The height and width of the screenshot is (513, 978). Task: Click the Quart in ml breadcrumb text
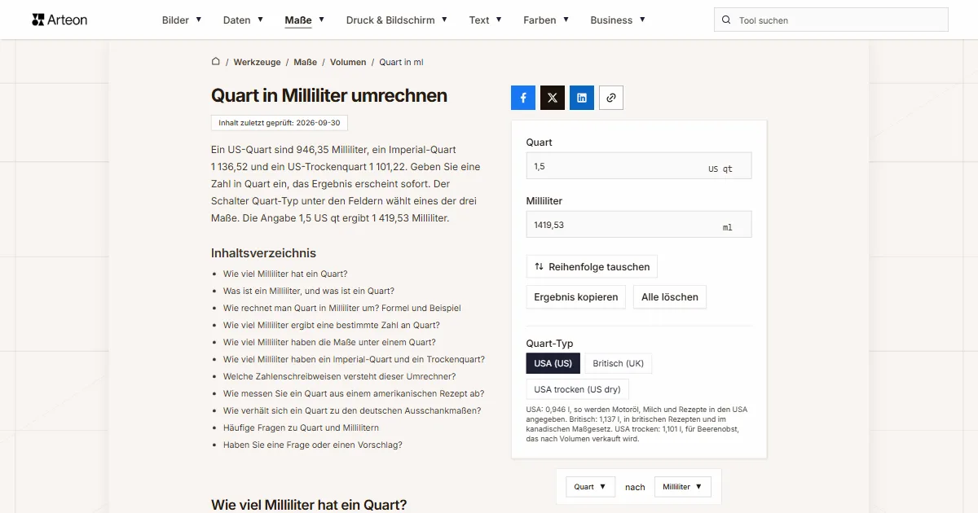point(401,62)
